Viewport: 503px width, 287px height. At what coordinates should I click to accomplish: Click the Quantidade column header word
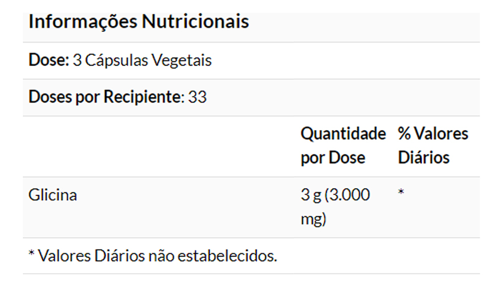click(343, 134)
